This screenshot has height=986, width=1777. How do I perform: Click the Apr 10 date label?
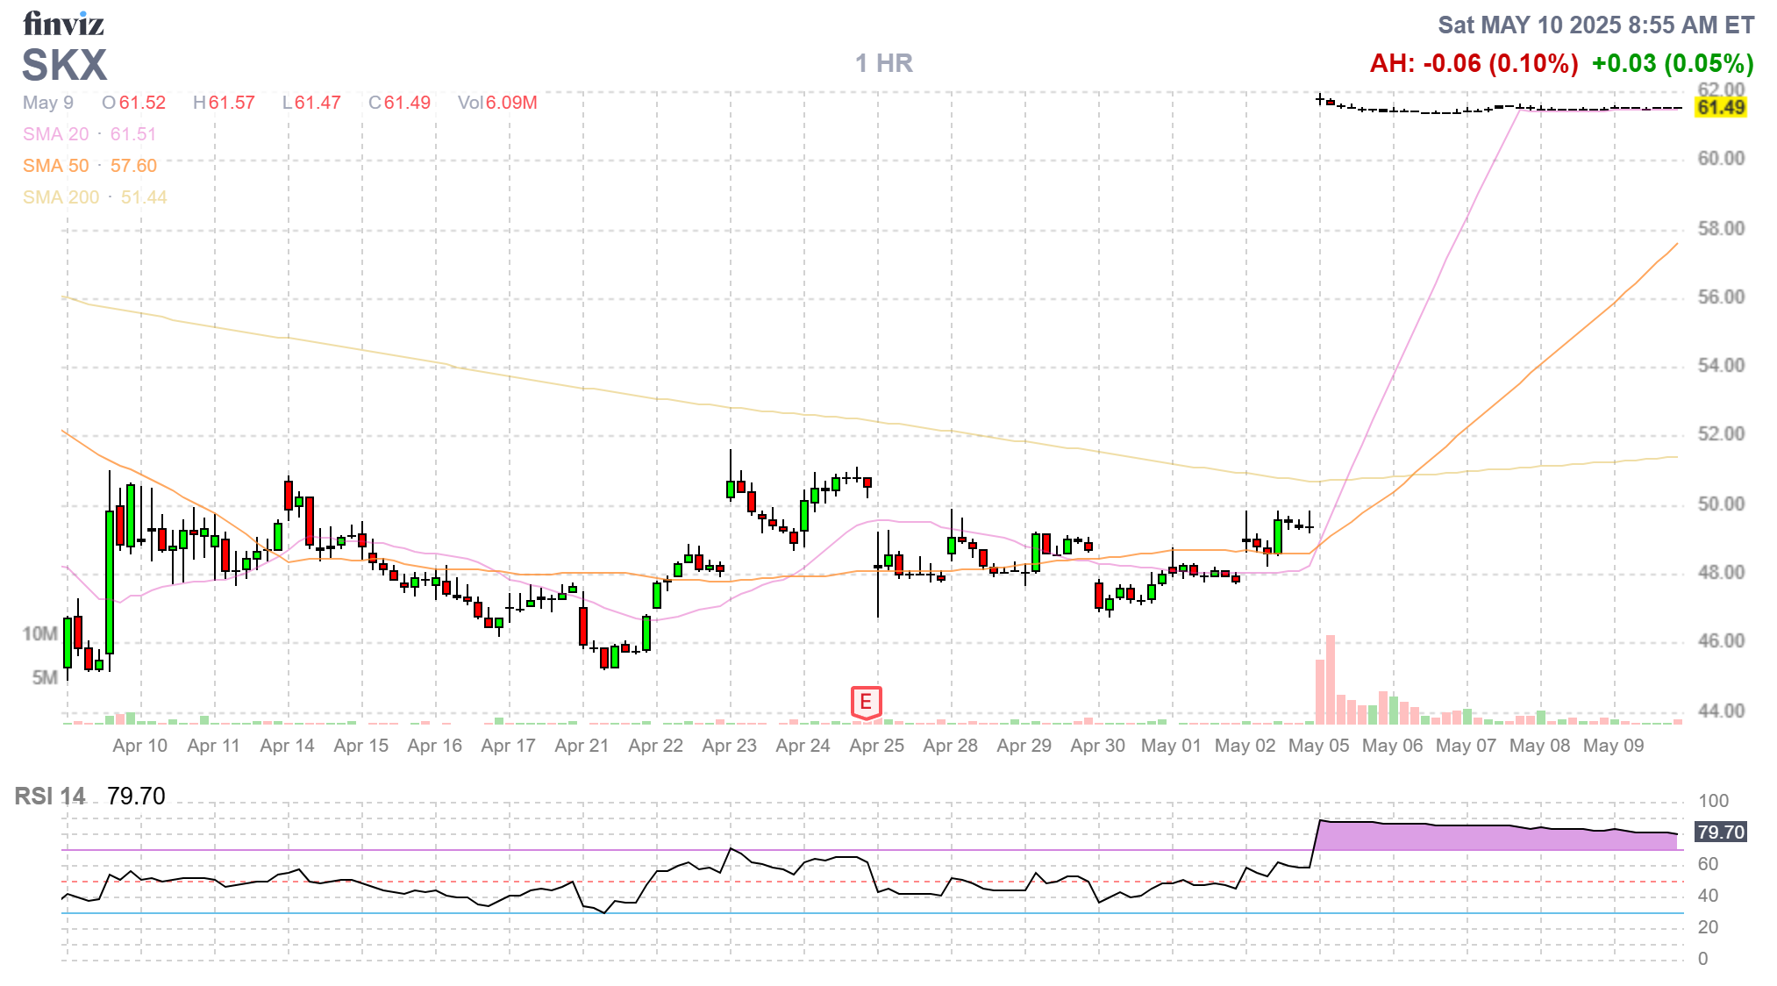(139, 746)
